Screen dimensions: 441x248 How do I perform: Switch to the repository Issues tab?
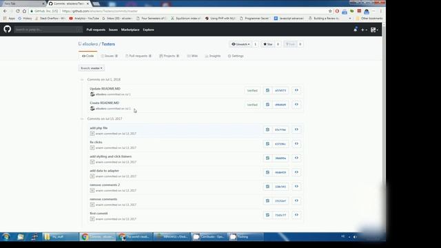coord(110,56)
